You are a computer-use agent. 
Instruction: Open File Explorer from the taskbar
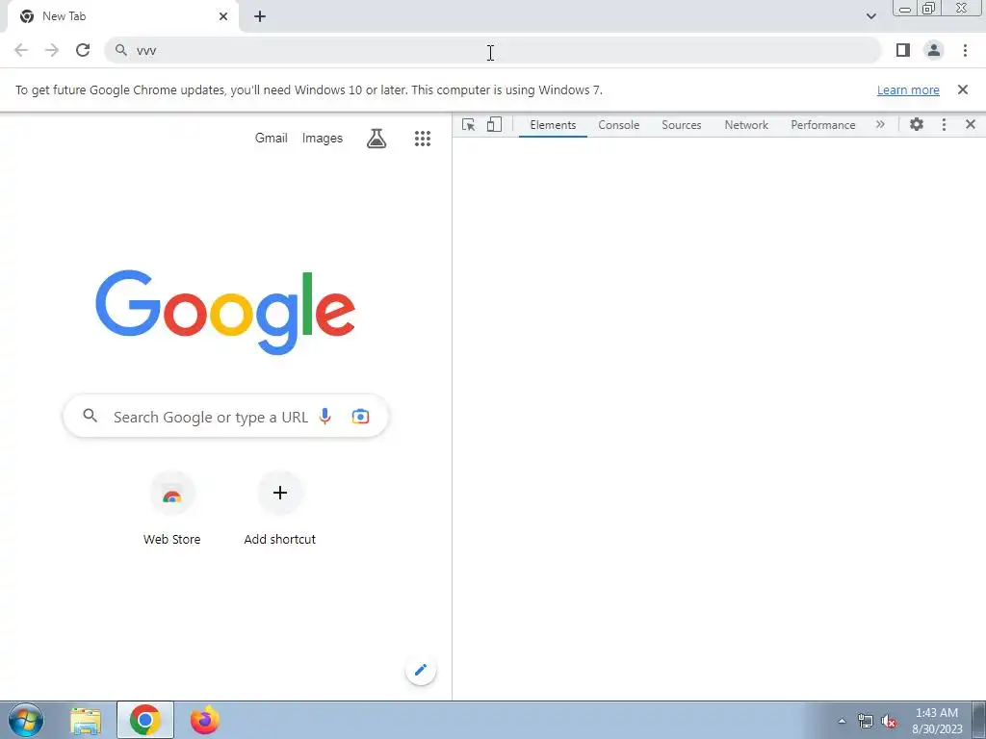point(86,721)
